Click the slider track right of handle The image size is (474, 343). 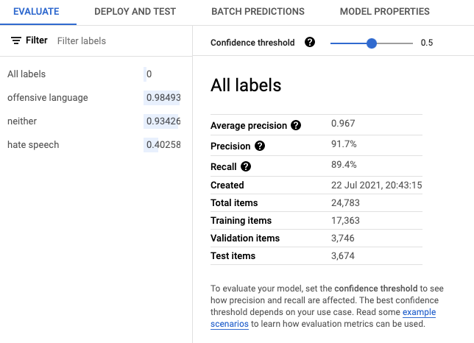pos(395,43)
